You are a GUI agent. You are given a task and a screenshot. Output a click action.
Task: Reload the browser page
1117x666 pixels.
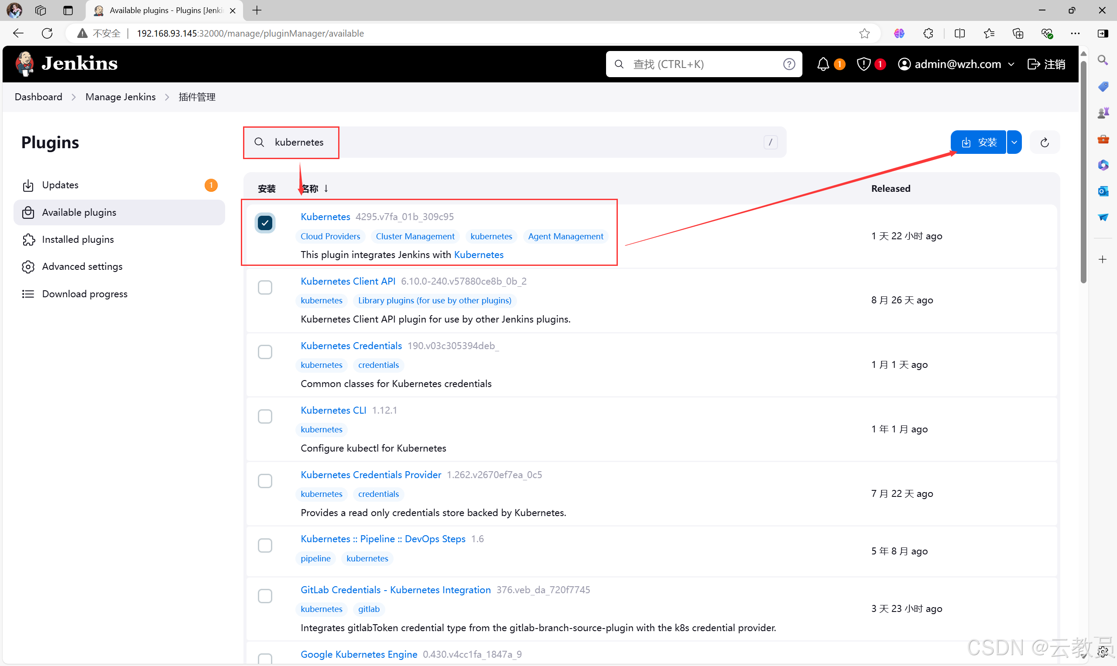click(x=47, y=33)
